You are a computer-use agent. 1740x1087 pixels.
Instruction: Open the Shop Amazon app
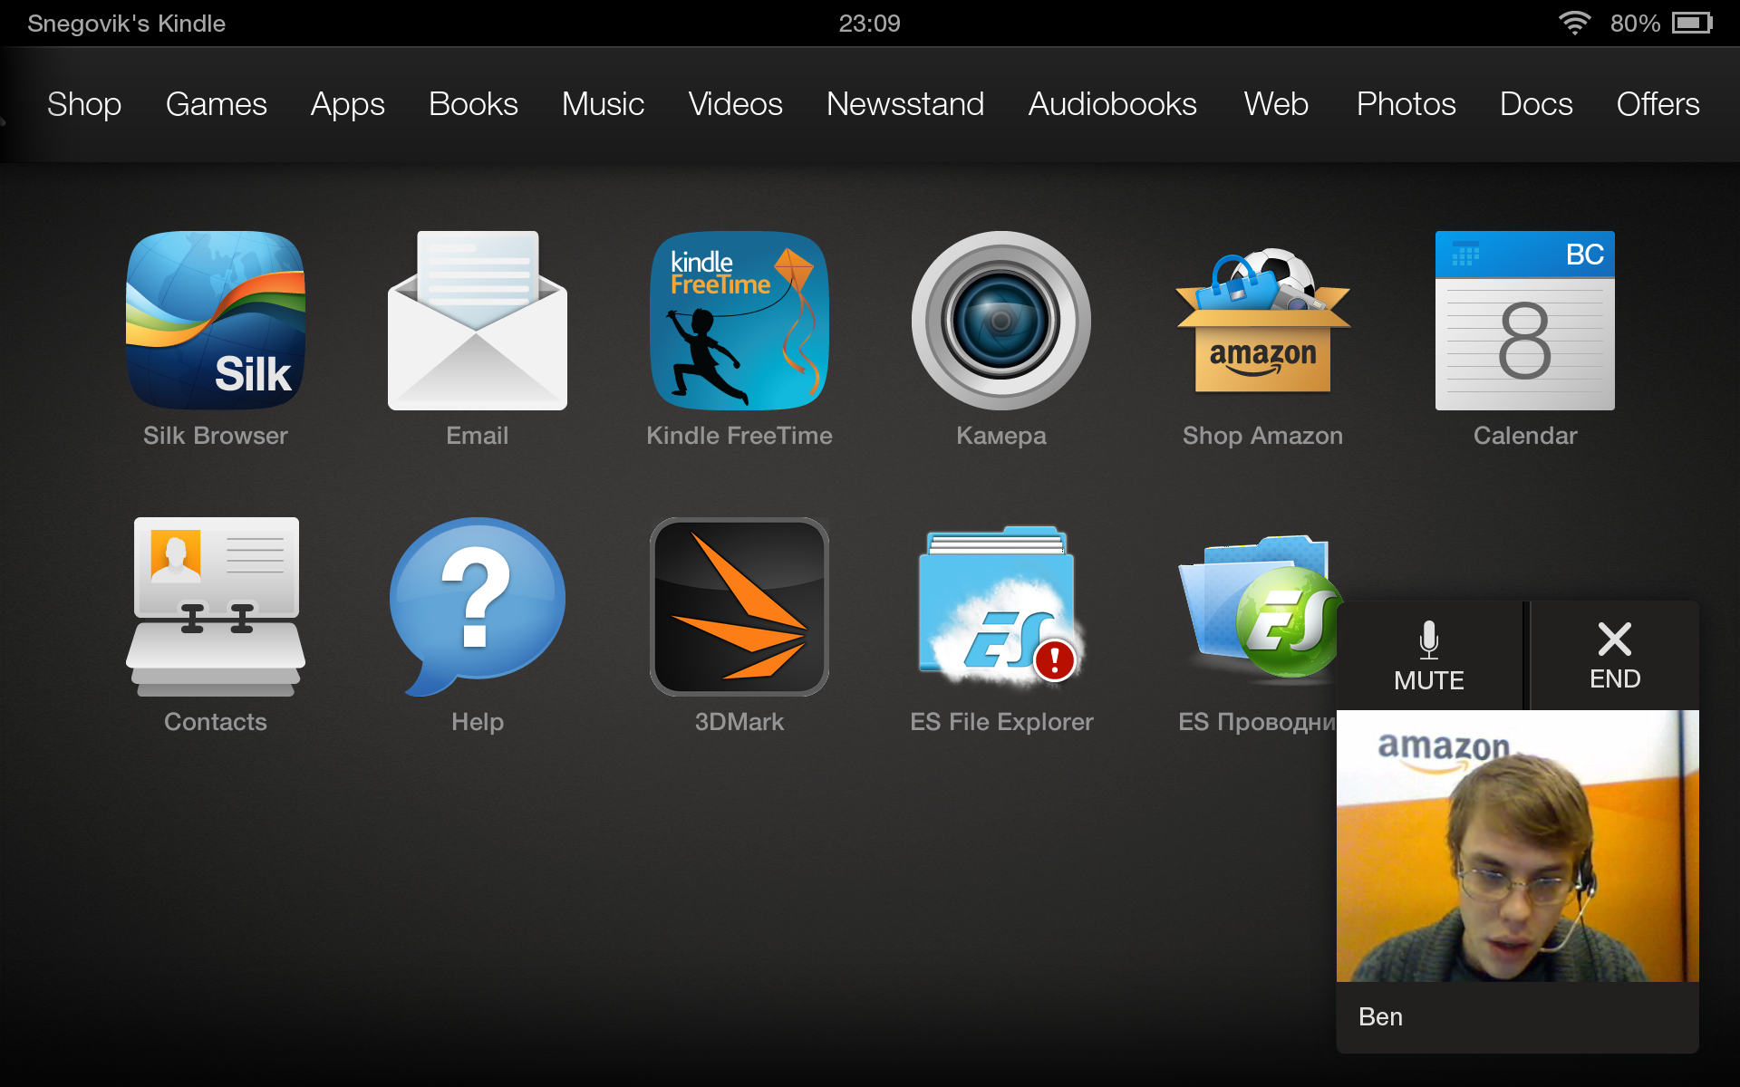point(1262,322)
